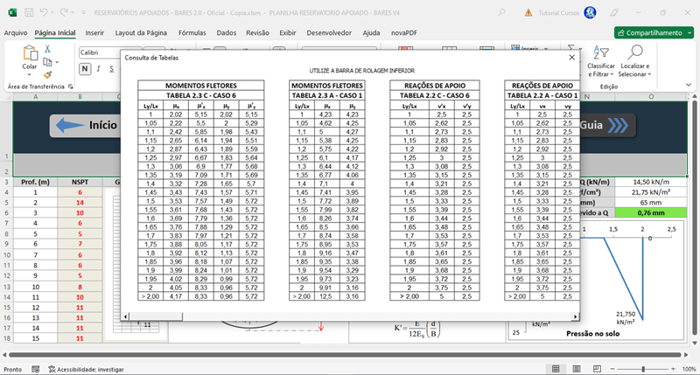
Task: Click the Cut scissors icon
Action: (47, 49)
